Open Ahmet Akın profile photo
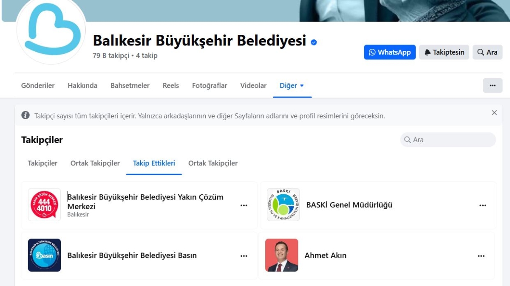Viewport: 510px width, 286px height. click(x=281, y=255)
